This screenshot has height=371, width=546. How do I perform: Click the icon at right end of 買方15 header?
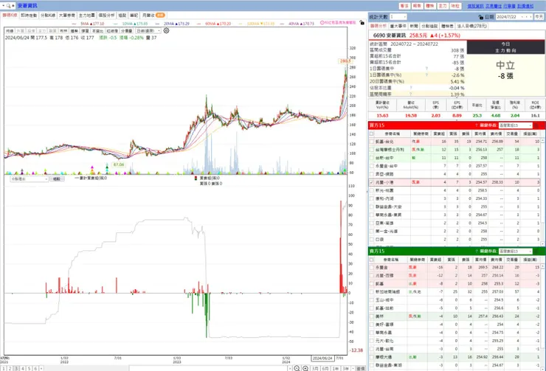pyautogui.click(x=536, y=125)
